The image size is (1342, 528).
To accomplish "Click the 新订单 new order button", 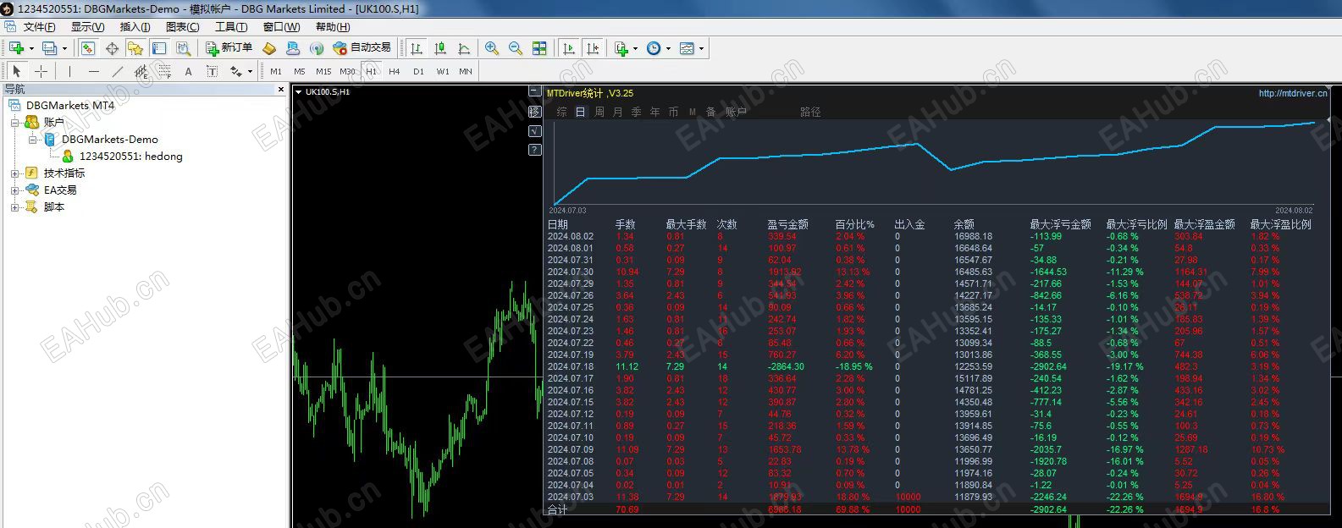I will (x=229, y=48).
